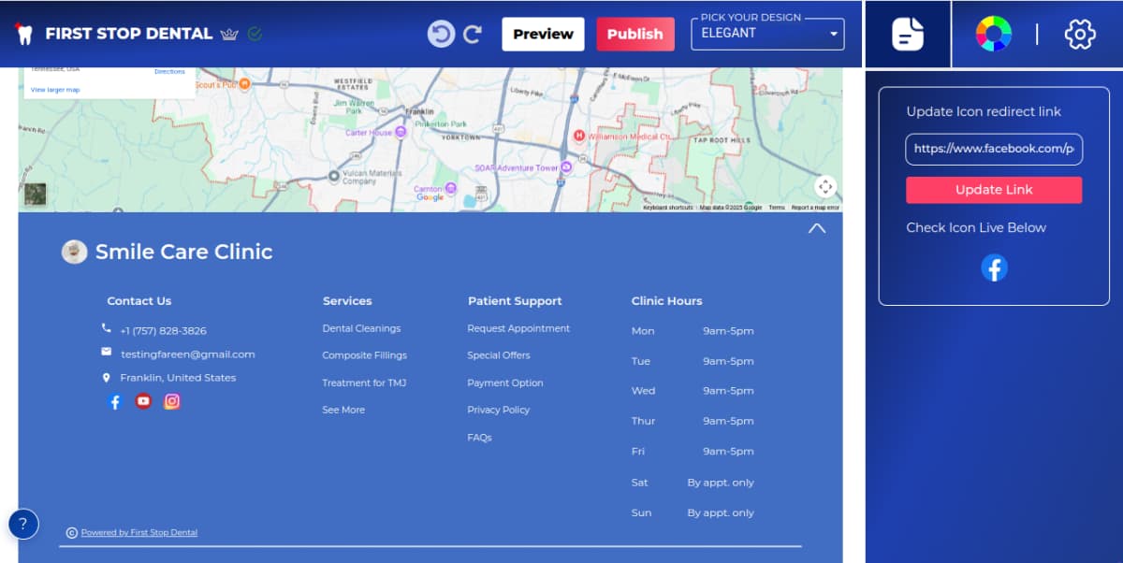This screenshot has width=1123, height=563.
Task: Click the Update Link button
Action: (x=993, y=190)
